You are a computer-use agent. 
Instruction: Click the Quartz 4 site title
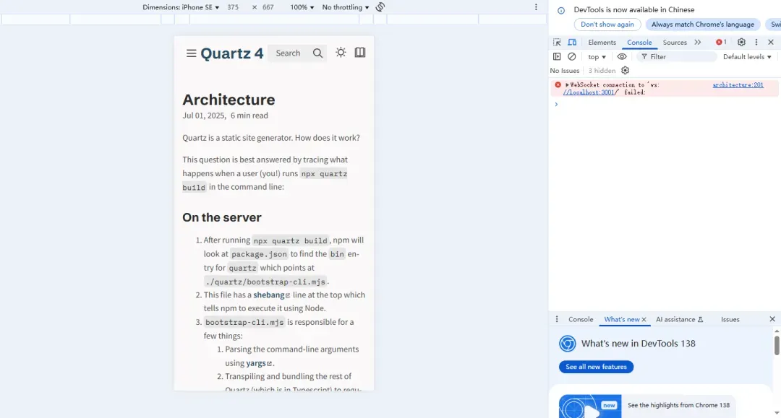[x=231, y=53]
